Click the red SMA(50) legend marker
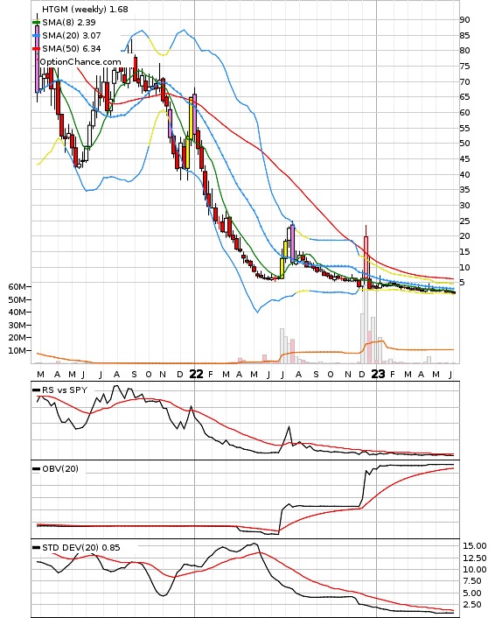This screenshot has height=618, width=495. (36, 48)
